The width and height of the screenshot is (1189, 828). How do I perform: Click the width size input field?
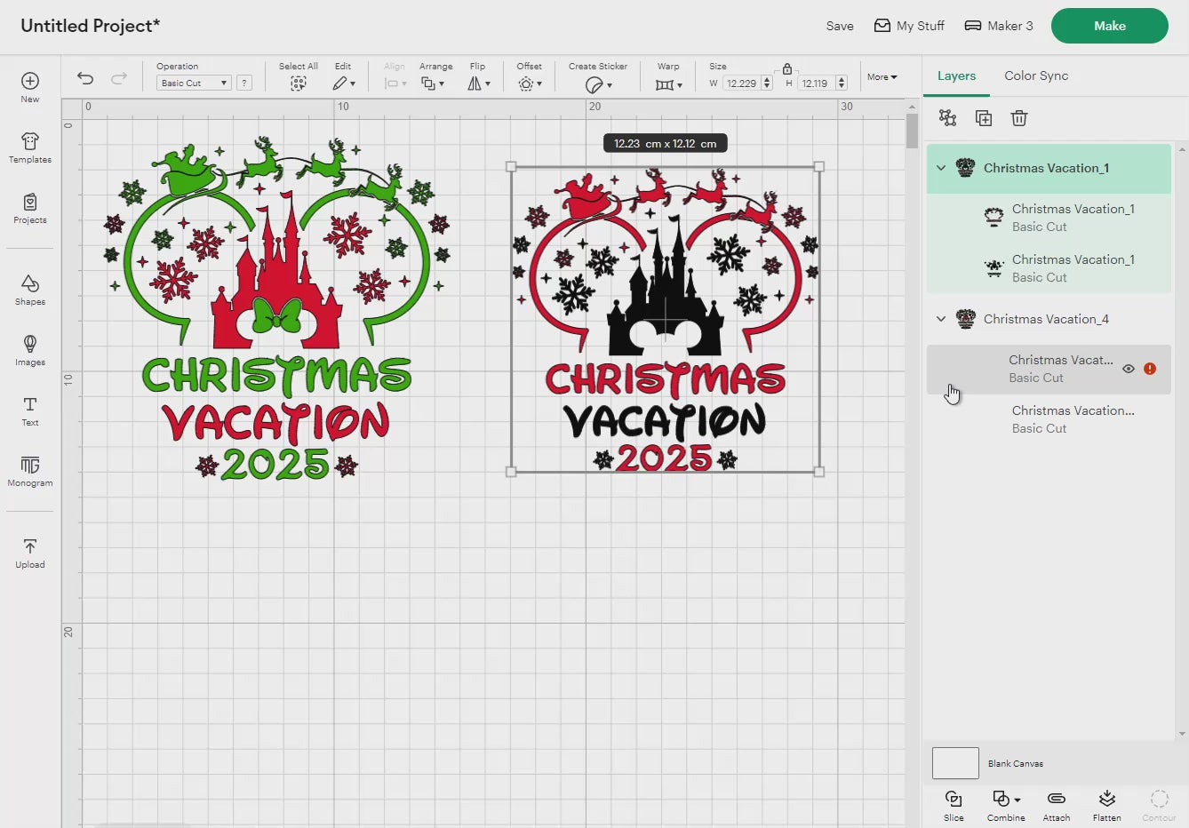[741, 83]
